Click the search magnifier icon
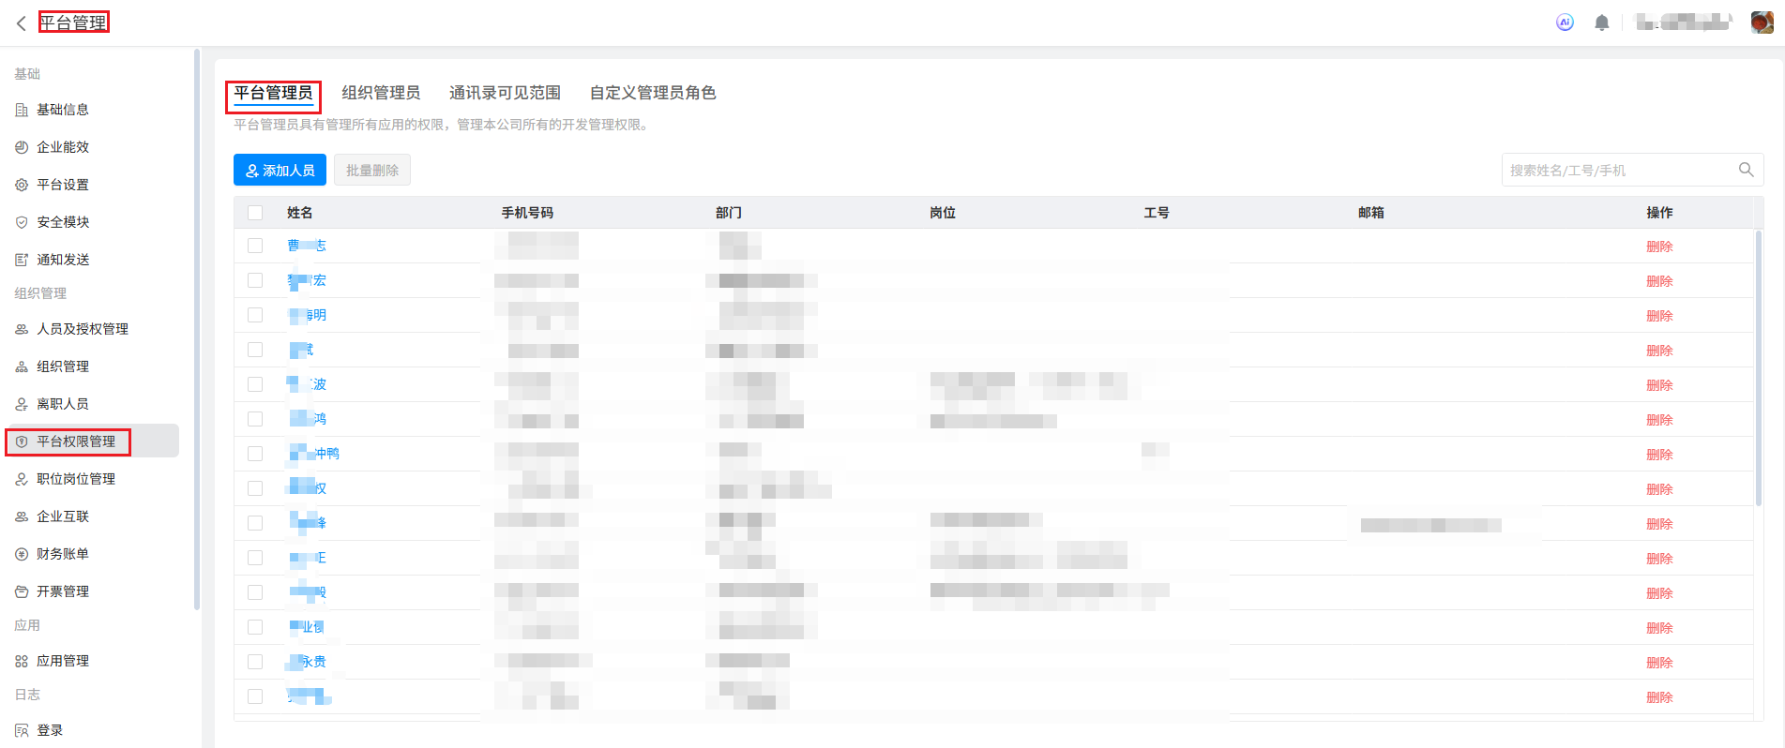The width and height of the screenshot is (1785, 748). pos(1746,170)
